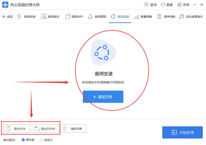Click the noise removal icon
This screenshot has width=206, height=145.
tap(159, 17)
